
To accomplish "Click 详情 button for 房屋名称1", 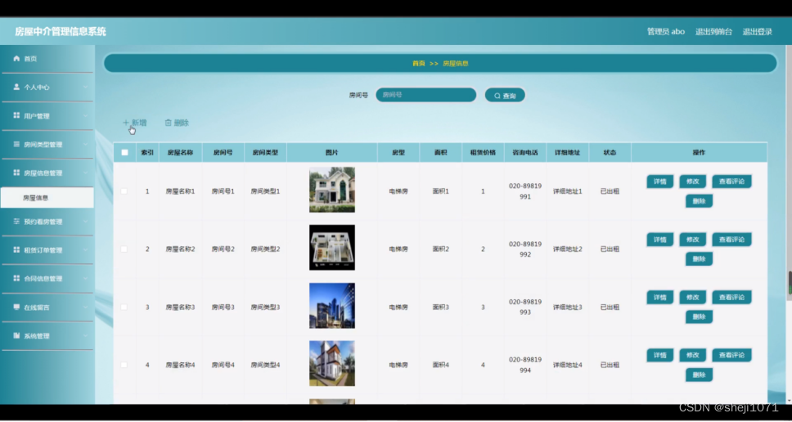I will tap(660, 182).
